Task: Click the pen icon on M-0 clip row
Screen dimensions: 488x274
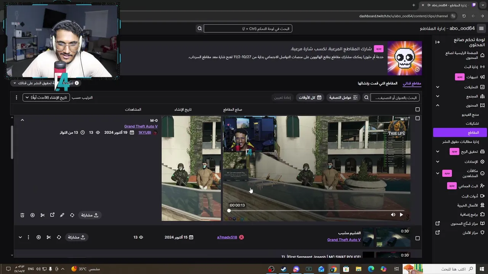Action: tap(62, 215)
